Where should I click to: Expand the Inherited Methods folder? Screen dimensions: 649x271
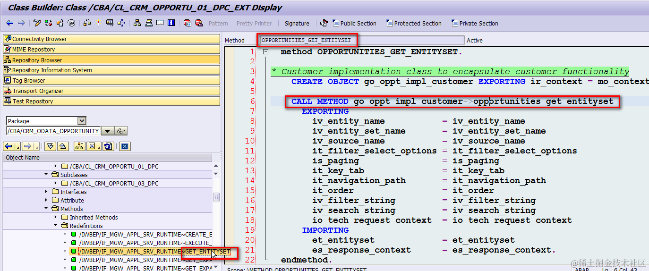coord(56,217)
